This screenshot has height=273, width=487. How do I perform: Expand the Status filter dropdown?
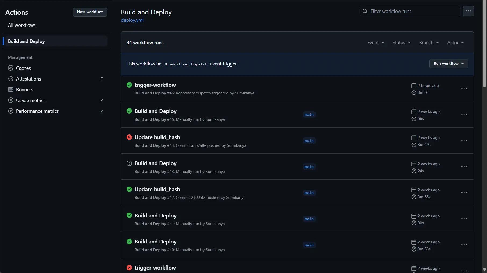[401, 43]
